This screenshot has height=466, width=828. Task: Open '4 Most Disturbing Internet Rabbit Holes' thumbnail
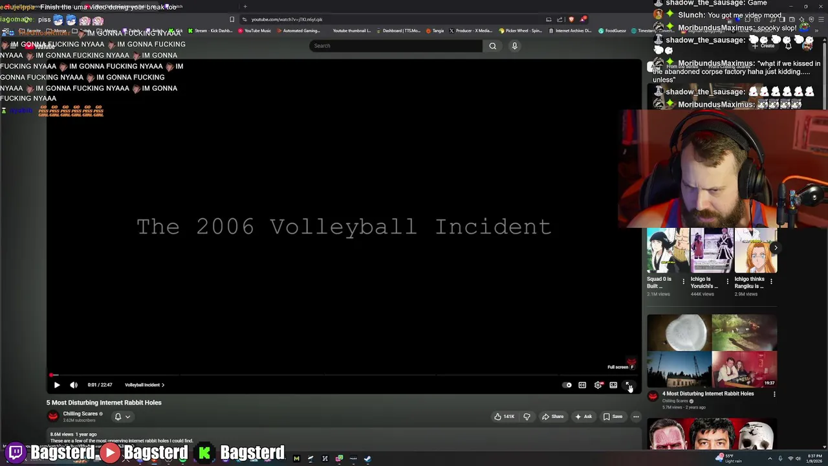pyautogui.click(x=712, y=351)
